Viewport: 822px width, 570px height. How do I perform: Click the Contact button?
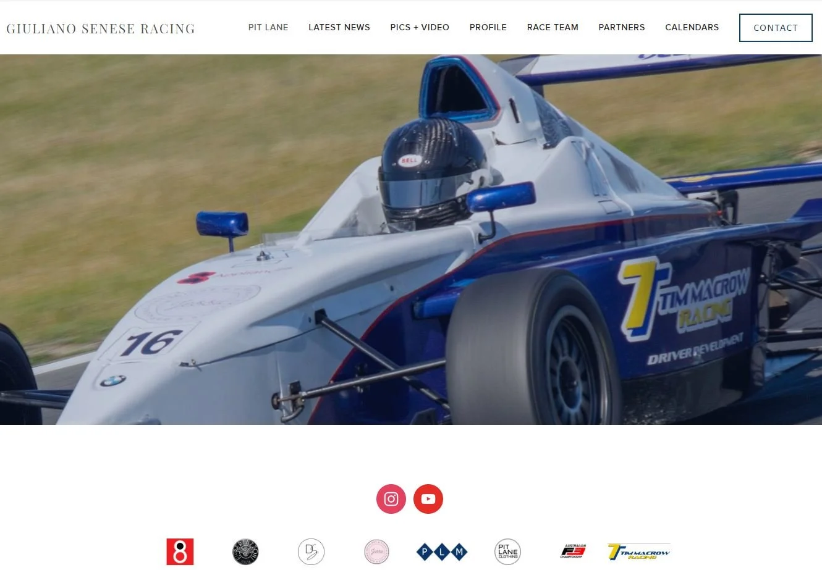coord(776,28)
